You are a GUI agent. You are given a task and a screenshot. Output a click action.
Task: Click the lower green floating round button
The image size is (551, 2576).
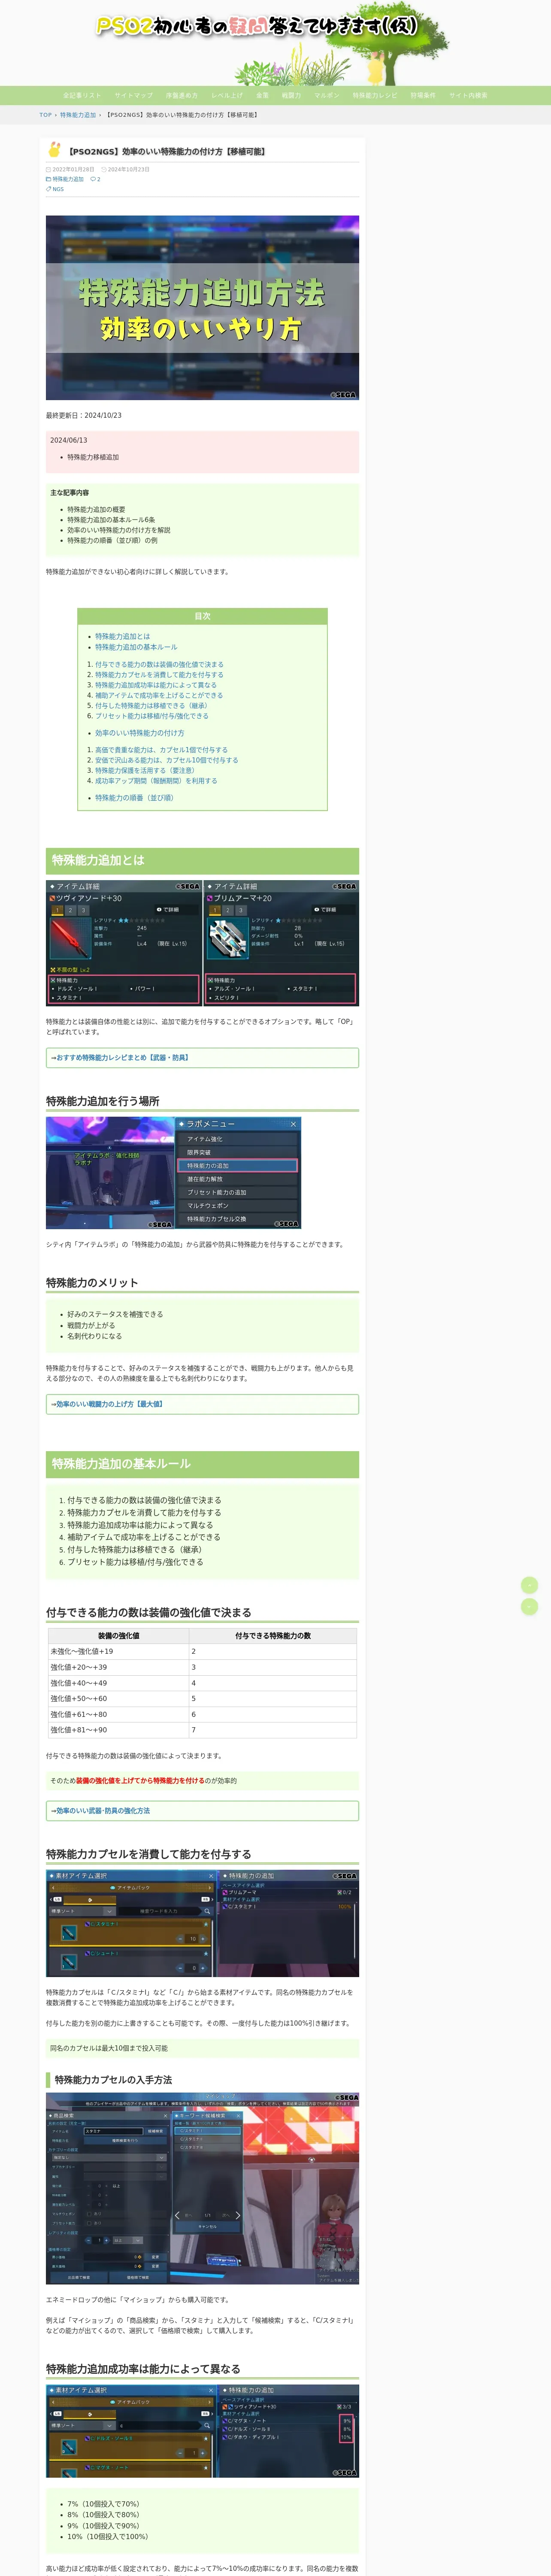(x=530, y=1606)
